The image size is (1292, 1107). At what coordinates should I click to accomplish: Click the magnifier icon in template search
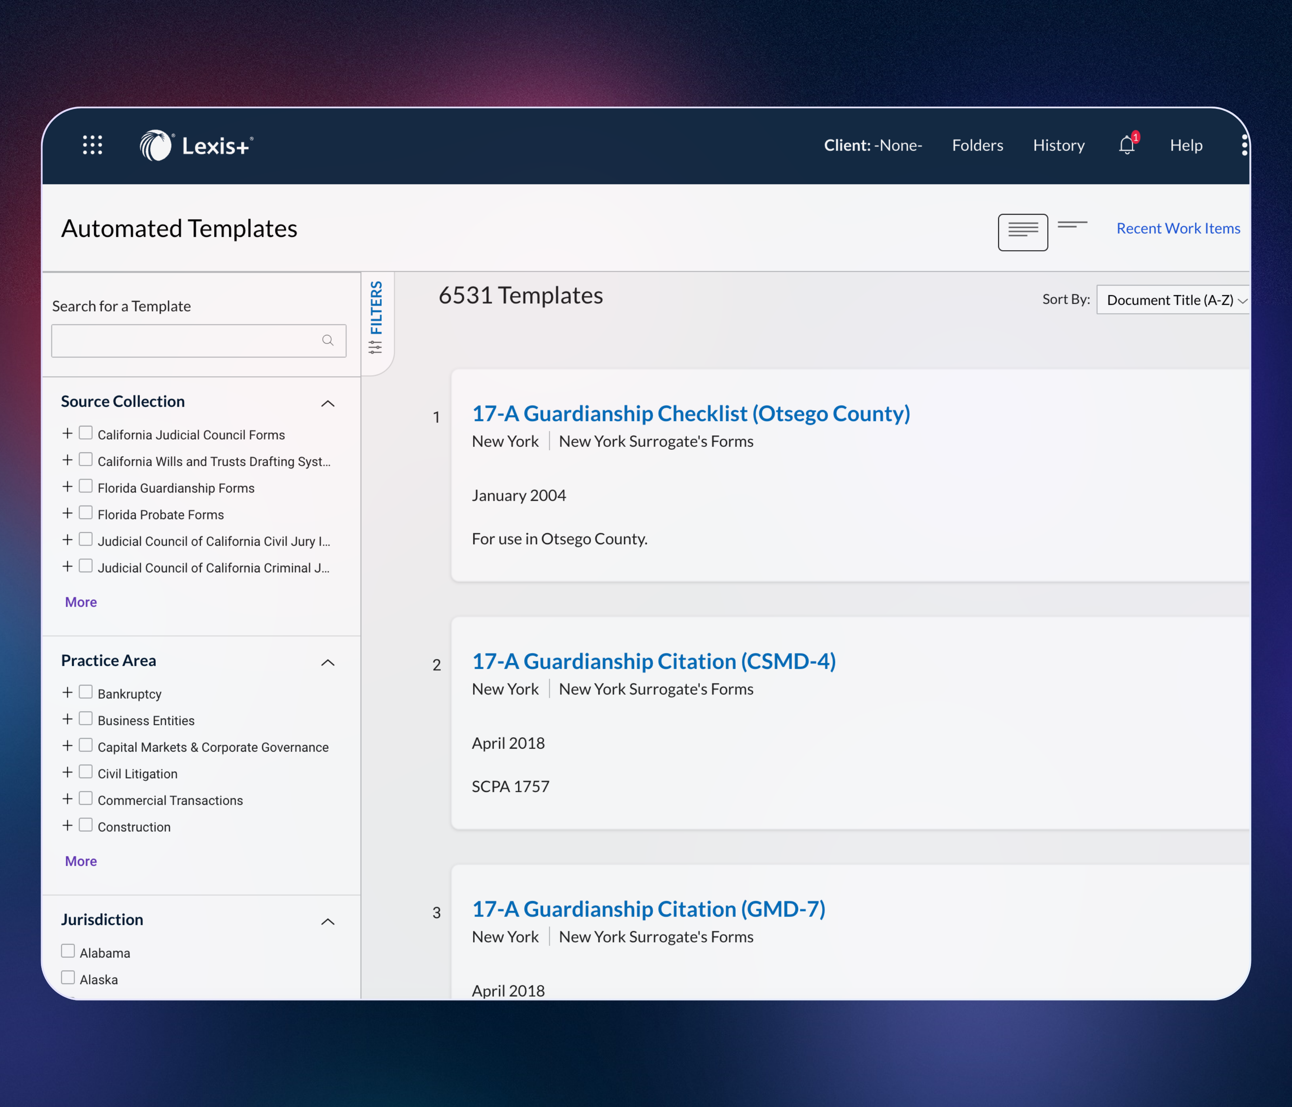327,340
